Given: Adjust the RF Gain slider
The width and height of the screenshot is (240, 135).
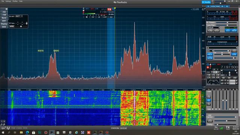Looking at the screenshot, I should pos(21,23).
